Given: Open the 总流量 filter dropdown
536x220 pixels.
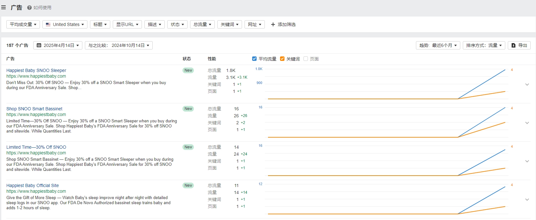Looking at the screenshot, I should tap(202, 24).
